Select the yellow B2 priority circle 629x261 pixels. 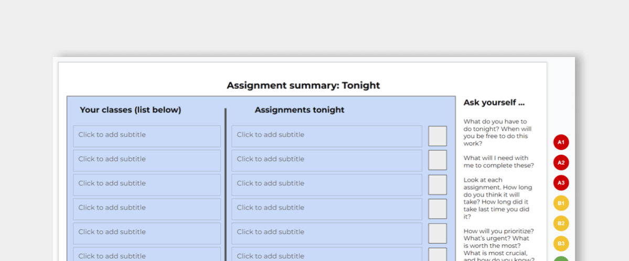pos(561,223)
